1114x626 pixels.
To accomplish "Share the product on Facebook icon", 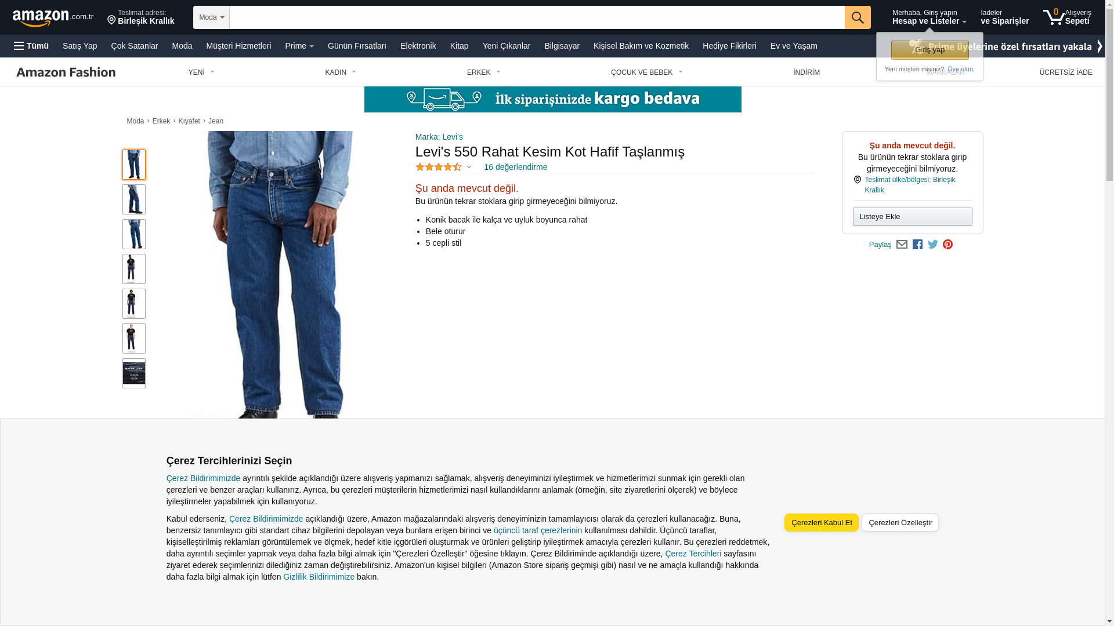I will point(917,245).
